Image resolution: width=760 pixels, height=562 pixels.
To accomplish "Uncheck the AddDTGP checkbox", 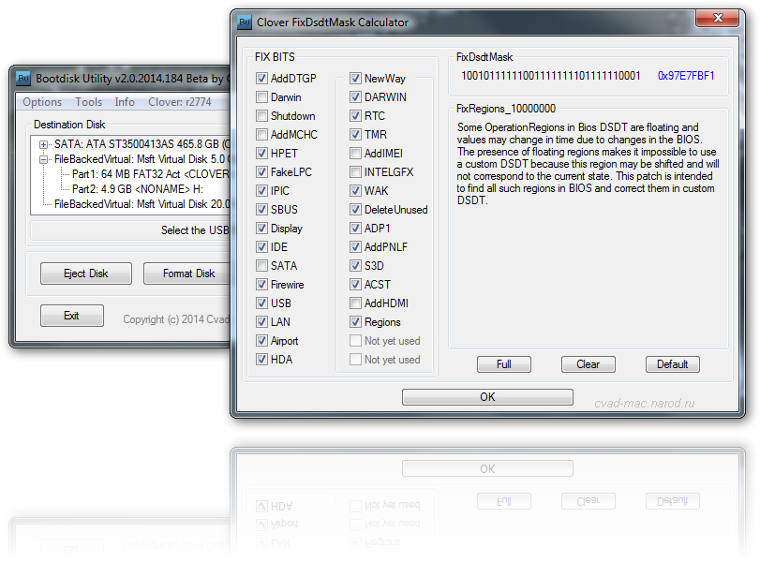I will click(261, 78).
